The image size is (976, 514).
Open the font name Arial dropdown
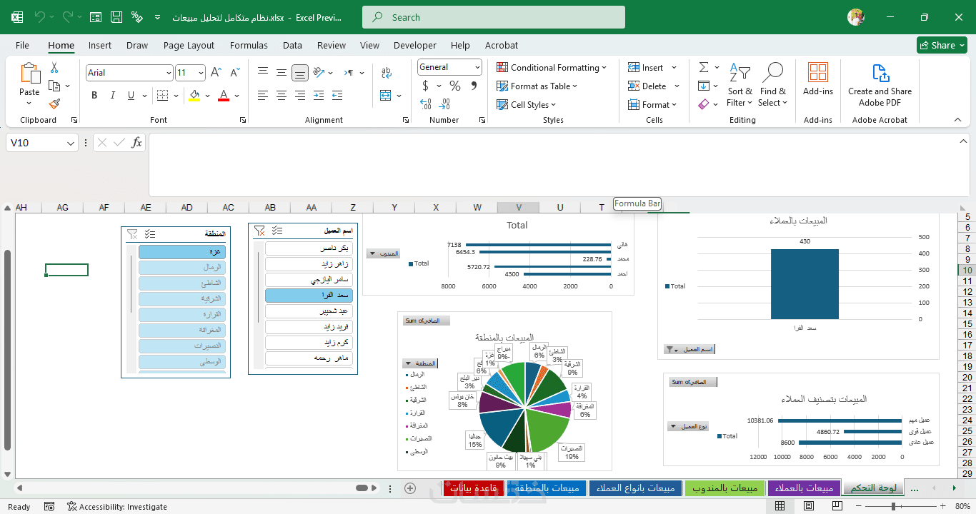tap(169, 73)
